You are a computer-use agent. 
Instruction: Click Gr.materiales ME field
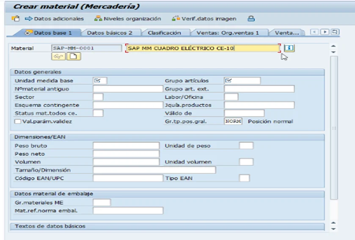tap(102, 202)
